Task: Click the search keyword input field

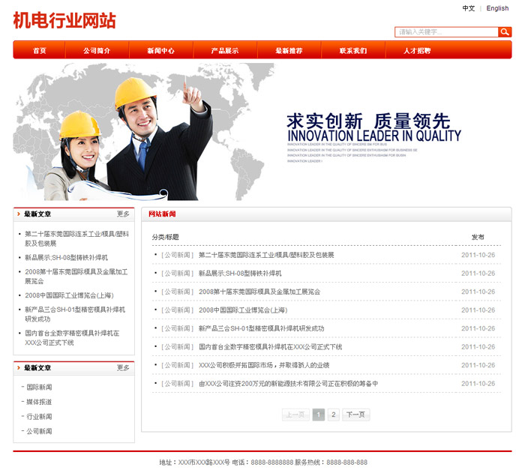Action: (446, 32)
